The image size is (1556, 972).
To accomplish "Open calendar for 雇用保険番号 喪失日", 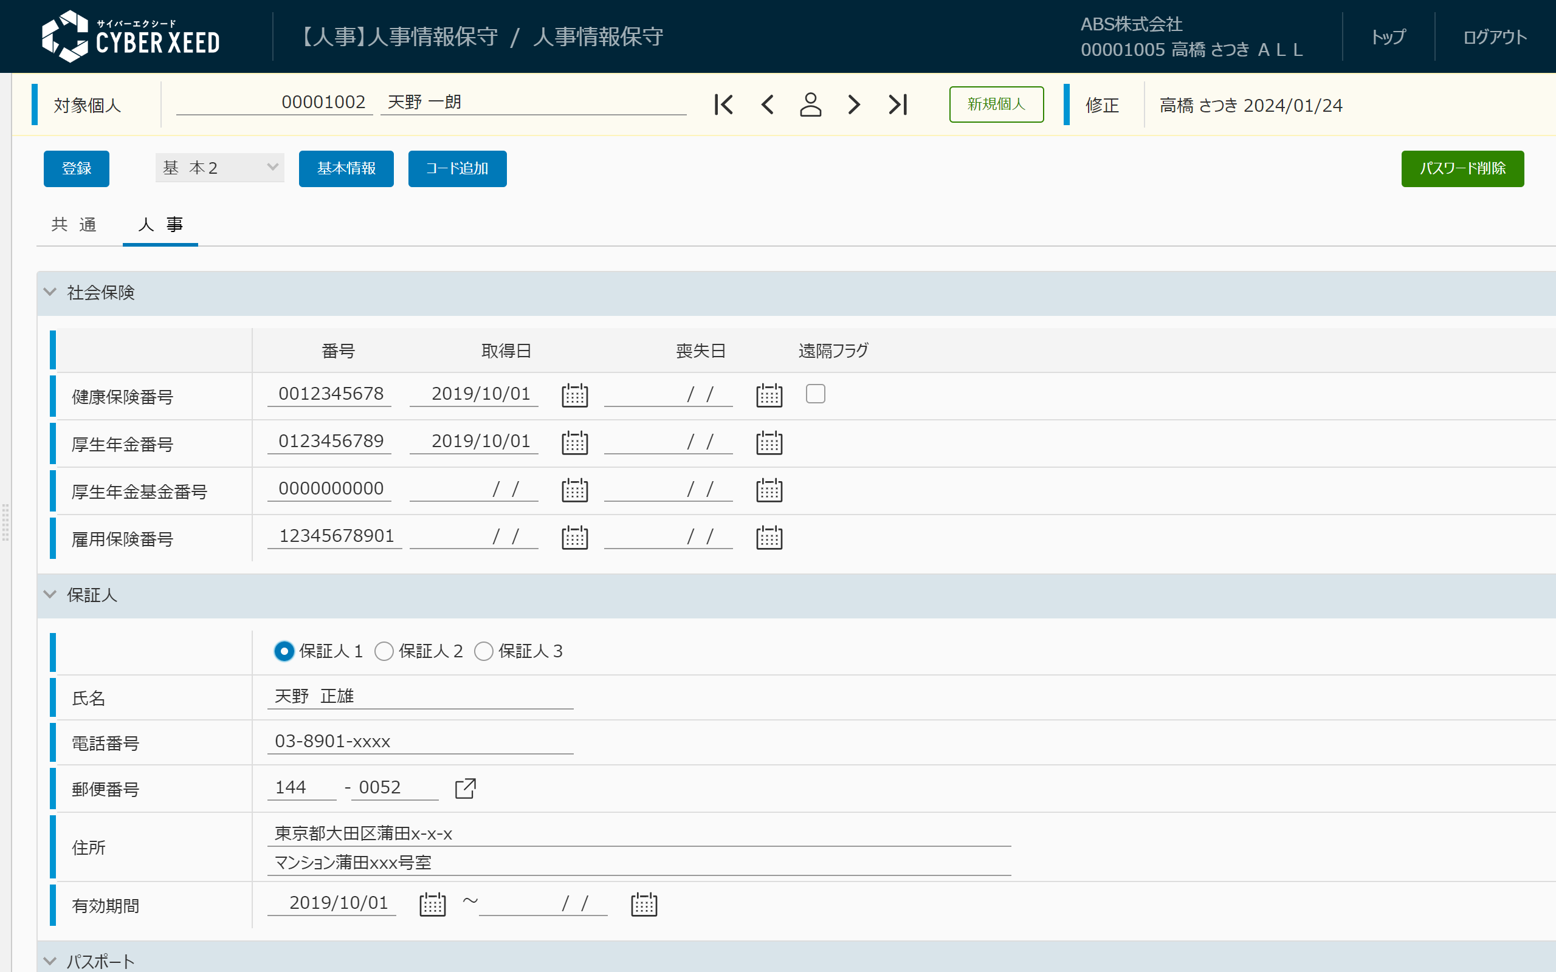I will [x=769, y=538].
